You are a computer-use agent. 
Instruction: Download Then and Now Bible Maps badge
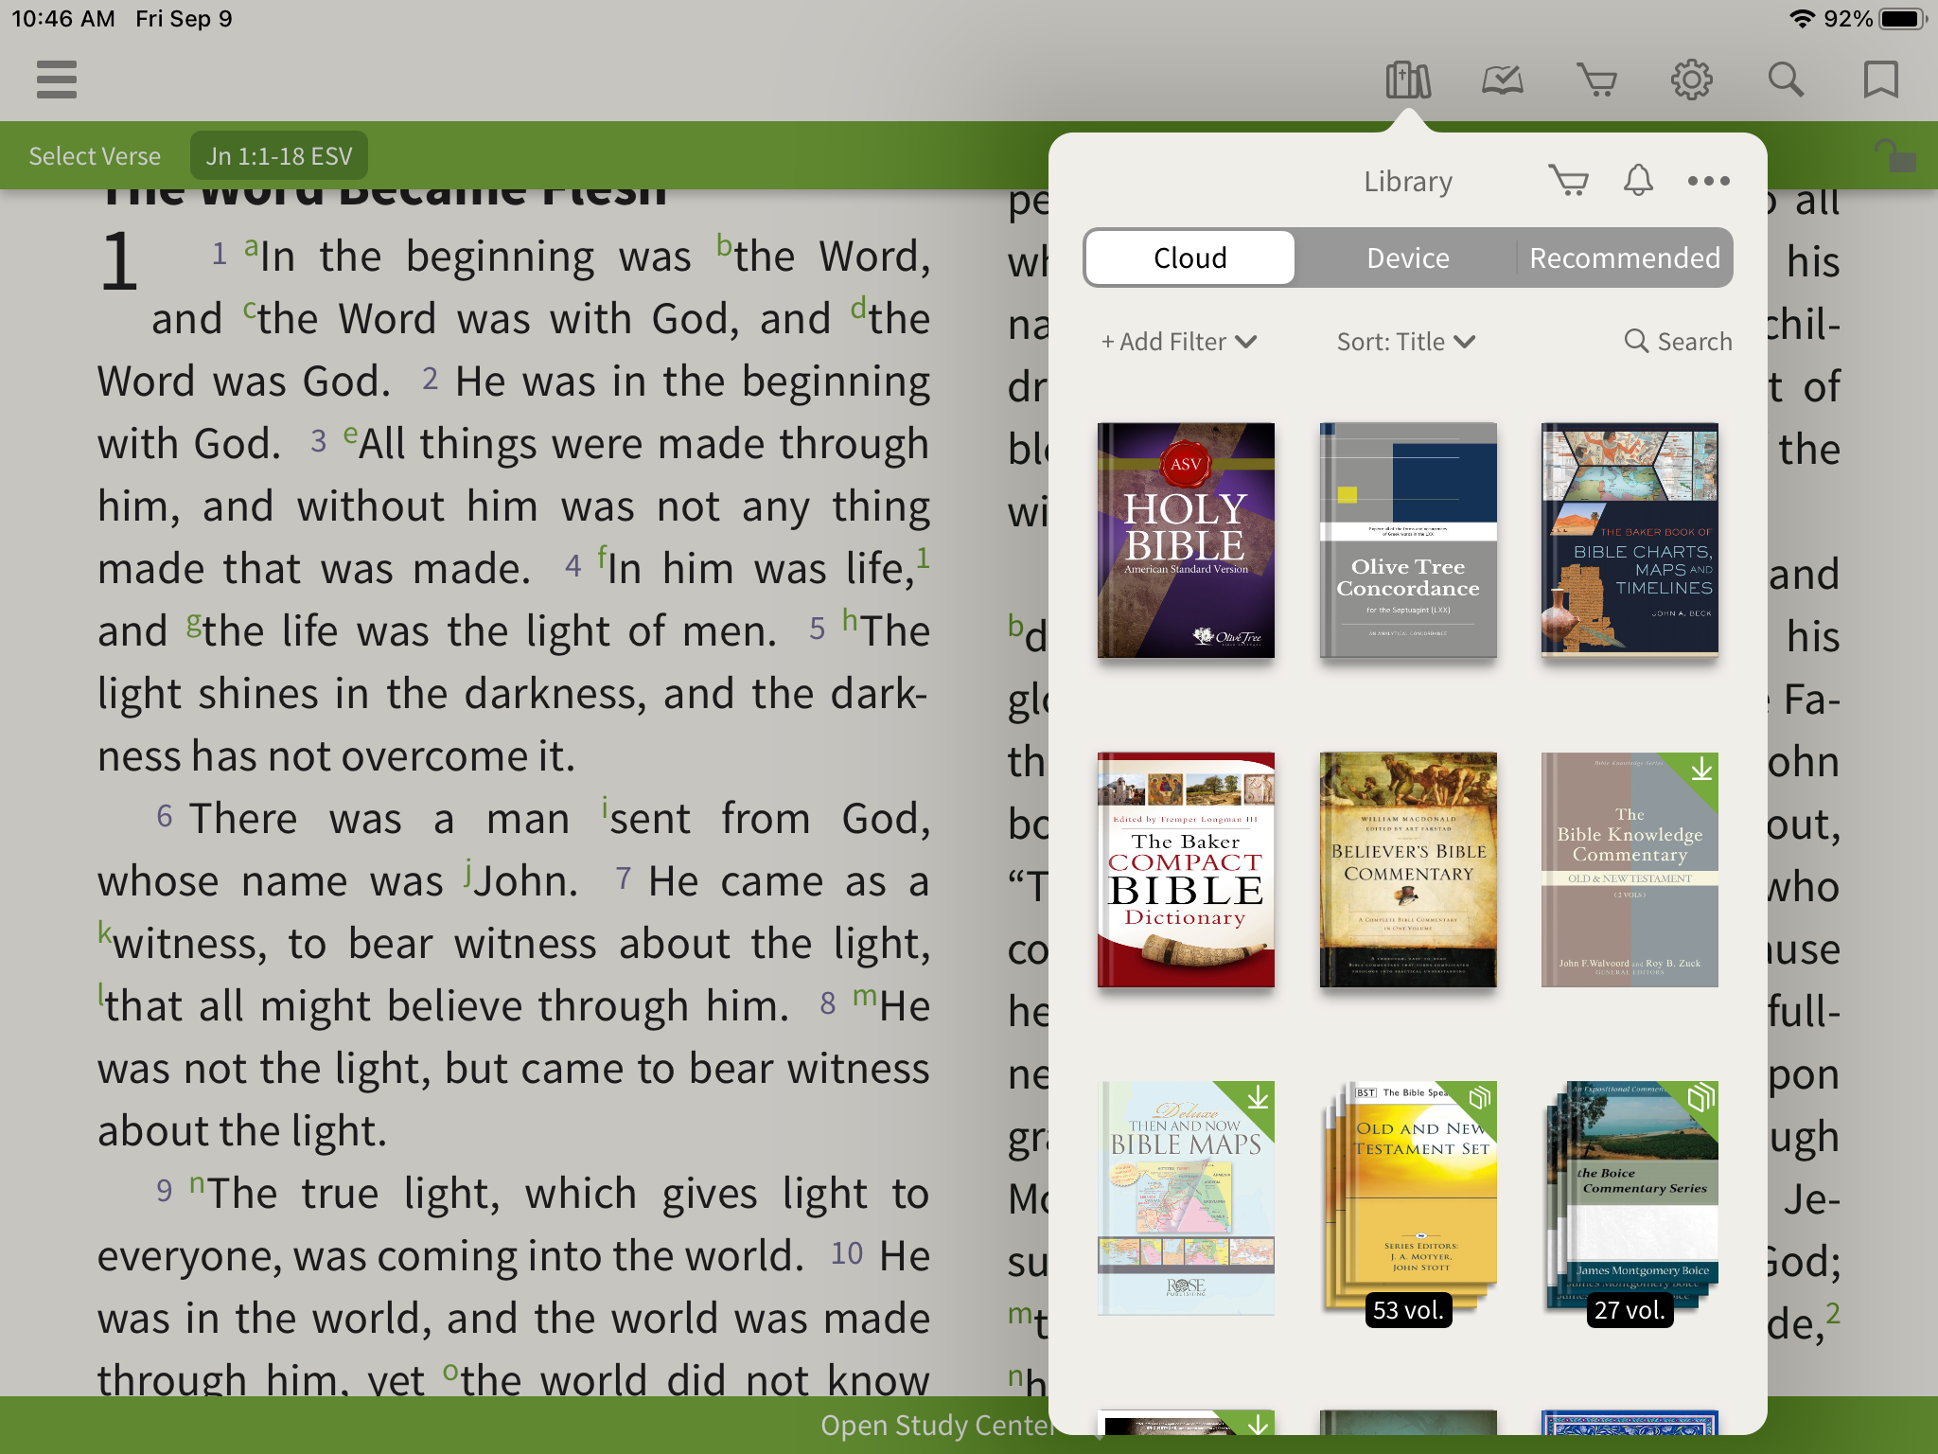point(1258,1099)
